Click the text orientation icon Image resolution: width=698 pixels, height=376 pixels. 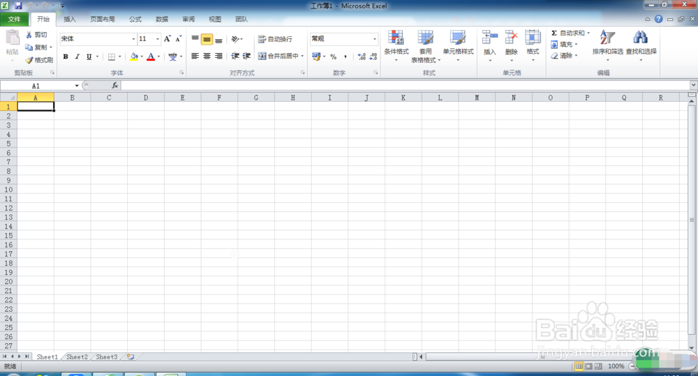235,39
